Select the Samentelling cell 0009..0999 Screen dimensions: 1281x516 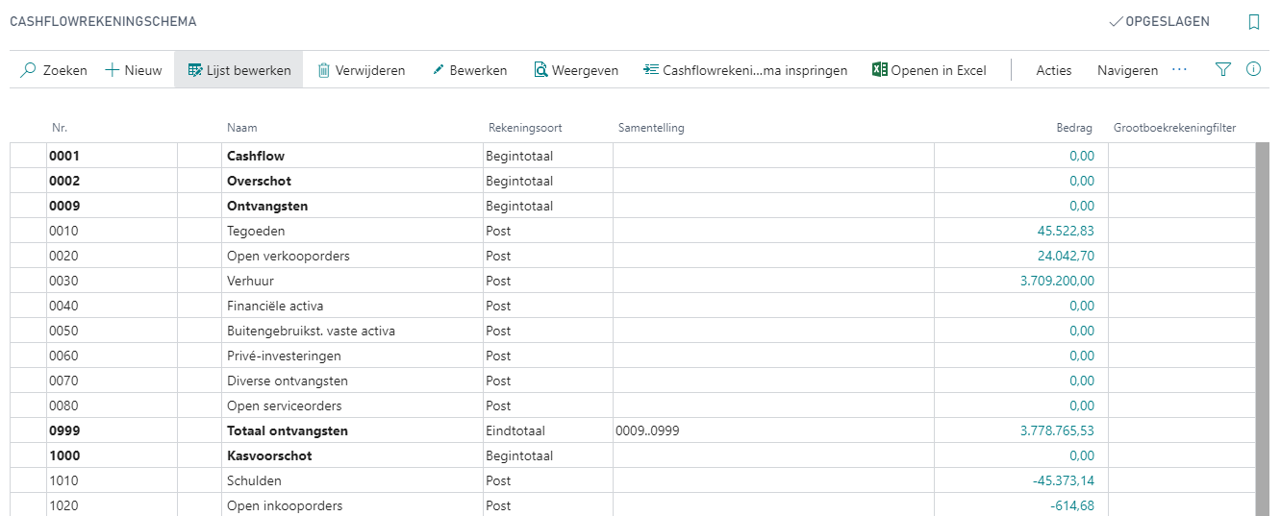click(647, 431)
